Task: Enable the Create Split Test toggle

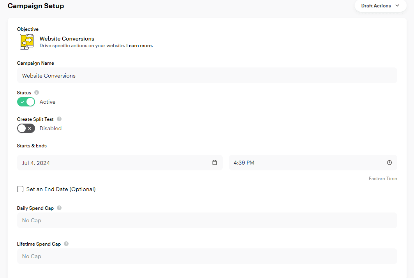Action: click(26, 128)
